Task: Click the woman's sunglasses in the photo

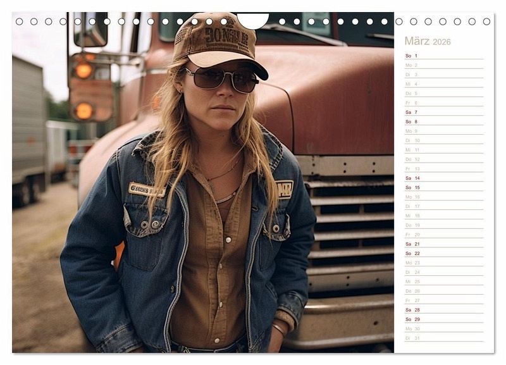Action: click(221, 78)
